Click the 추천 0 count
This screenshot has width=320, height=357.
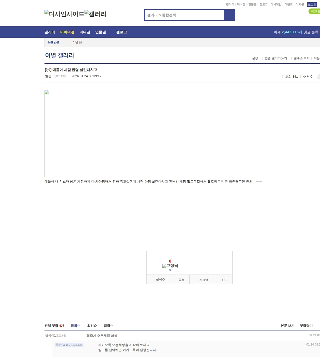click(x=307, y=77)
